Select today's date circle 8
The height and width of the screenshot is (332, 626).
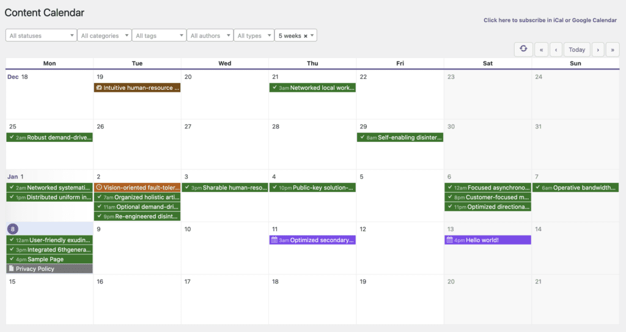coord(13,229)
